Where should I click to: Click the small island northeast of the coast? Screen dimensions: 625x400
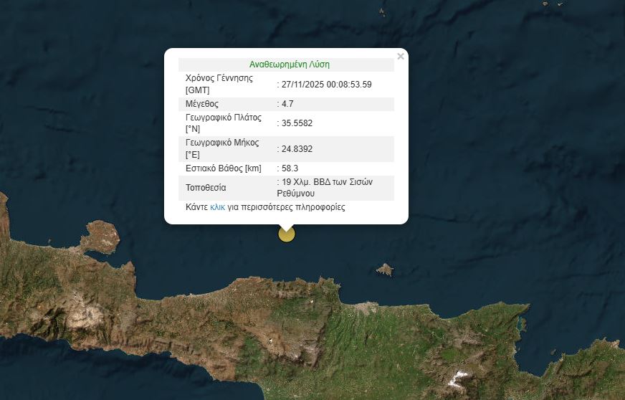click(x=385, y=270)
